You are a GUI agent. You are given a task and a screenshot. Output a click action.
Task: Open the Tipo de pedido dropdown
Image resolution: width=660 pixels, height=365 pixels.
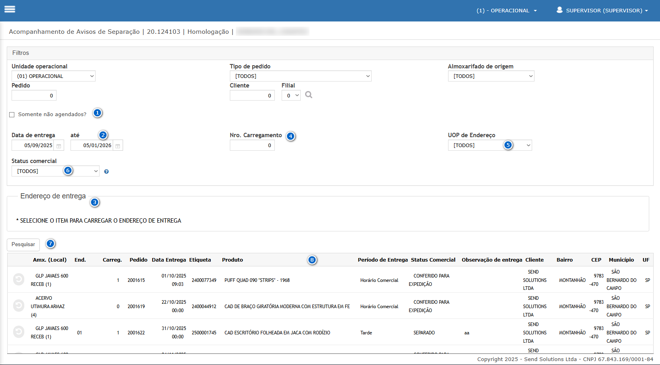[300, 76]
